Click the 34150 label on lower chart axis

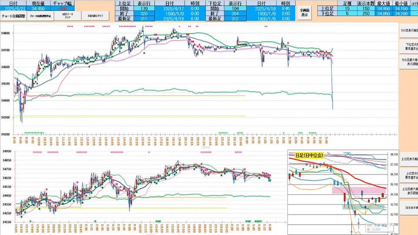(x=7, y=222)
